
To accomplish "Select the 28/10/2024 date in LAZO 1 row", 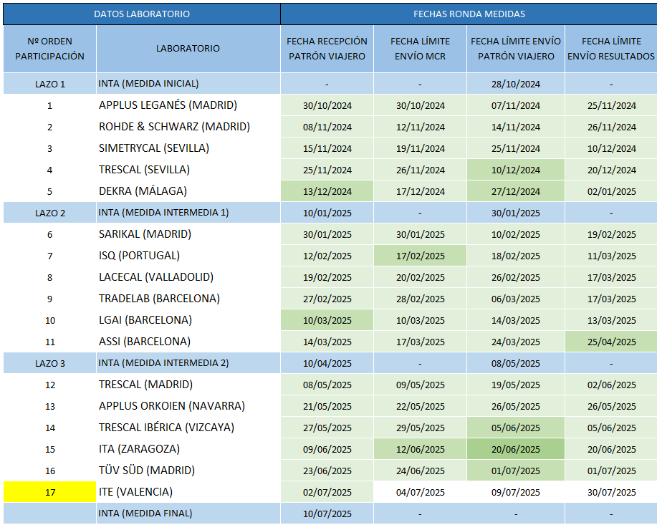I will [516, 84].
